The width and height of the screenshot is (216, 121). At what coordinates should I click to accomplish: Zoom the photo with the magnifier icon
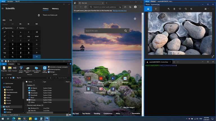click(x=169, y=9)
